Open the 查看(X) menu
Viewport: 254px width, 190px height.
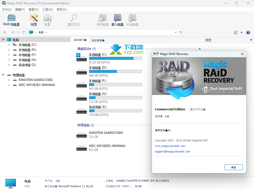(x=33, y=10)
